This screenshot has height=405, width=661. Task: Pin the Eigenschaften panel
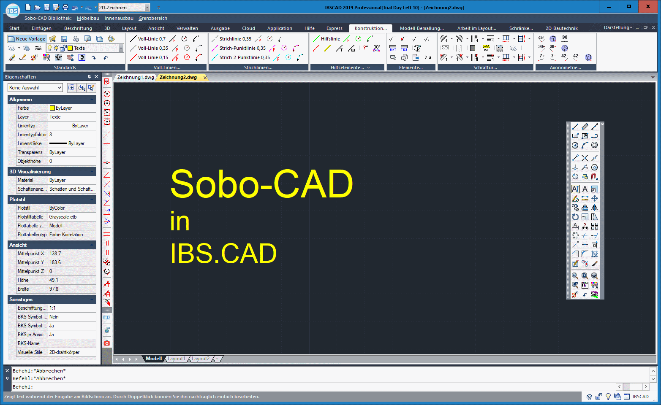point(89,77)
